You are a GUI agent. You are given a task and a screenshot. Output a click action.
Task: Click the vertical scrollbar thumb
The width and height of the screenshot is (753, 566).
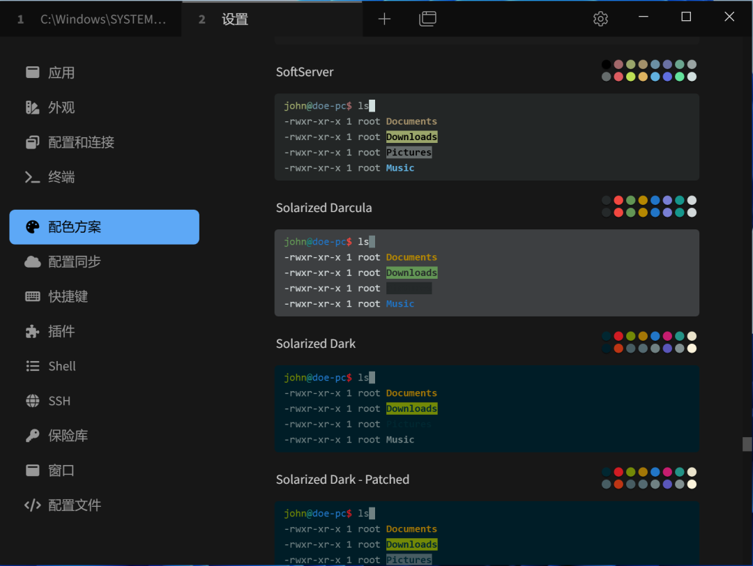[747, 444]
